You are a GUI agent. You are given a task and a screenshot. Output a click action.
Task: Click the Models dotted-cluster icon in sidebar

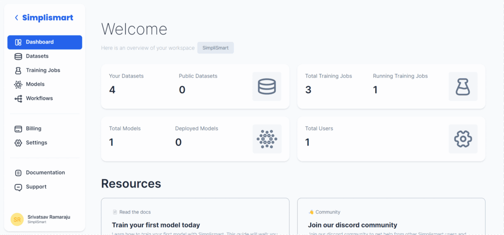pos(18,84)
